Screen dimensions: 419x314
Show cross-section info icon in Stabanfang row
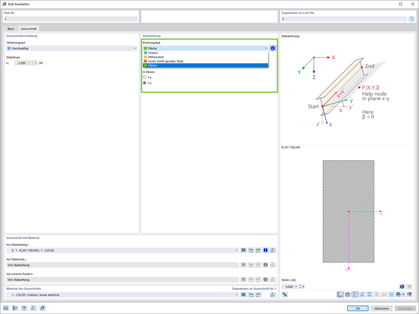click(266, 250)
